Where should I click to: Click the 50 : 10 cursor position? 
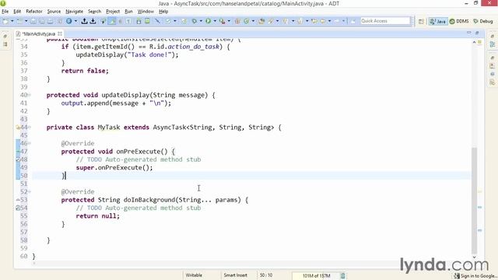[x=266, y=275]
